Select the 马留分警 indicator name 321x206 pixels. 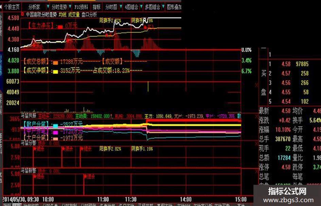[29, 143]
